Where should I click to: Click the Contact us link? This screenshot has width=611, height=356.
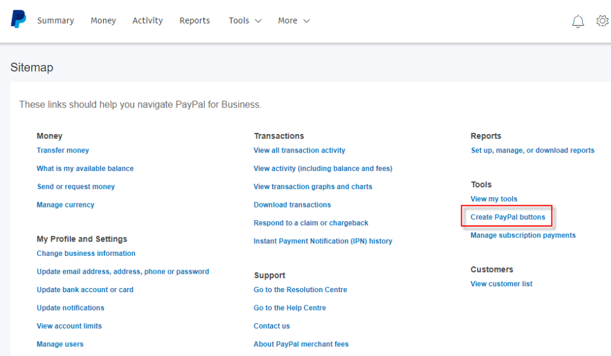click(271, 326)
